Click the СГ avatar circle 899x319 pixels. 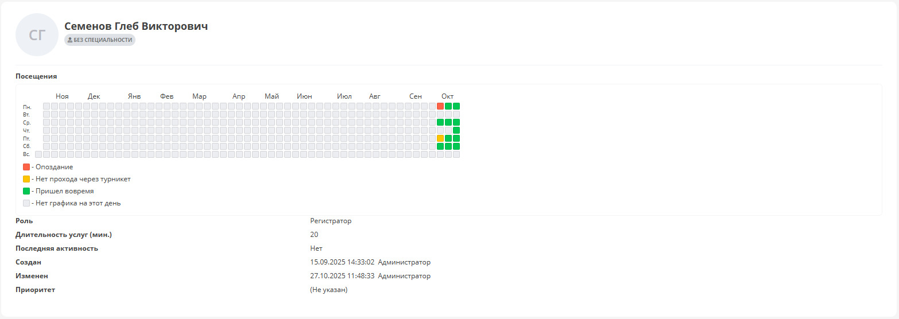pyautogui.click(x=37, y=35)
